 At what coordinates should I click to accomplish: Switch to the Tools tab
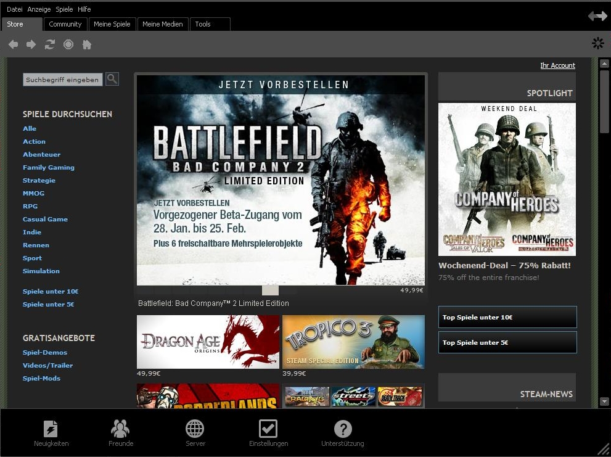(210, 24)
